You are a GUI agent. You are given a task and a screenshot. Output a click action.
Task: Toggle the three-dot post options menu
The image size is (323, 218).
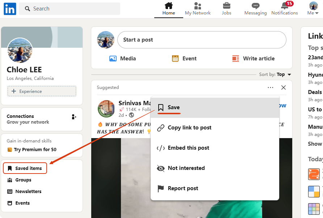[270, 87]
